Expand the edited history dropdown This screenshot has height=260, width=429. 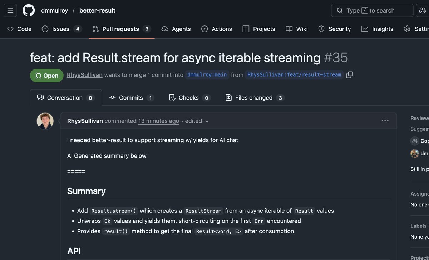click(197, 121)
